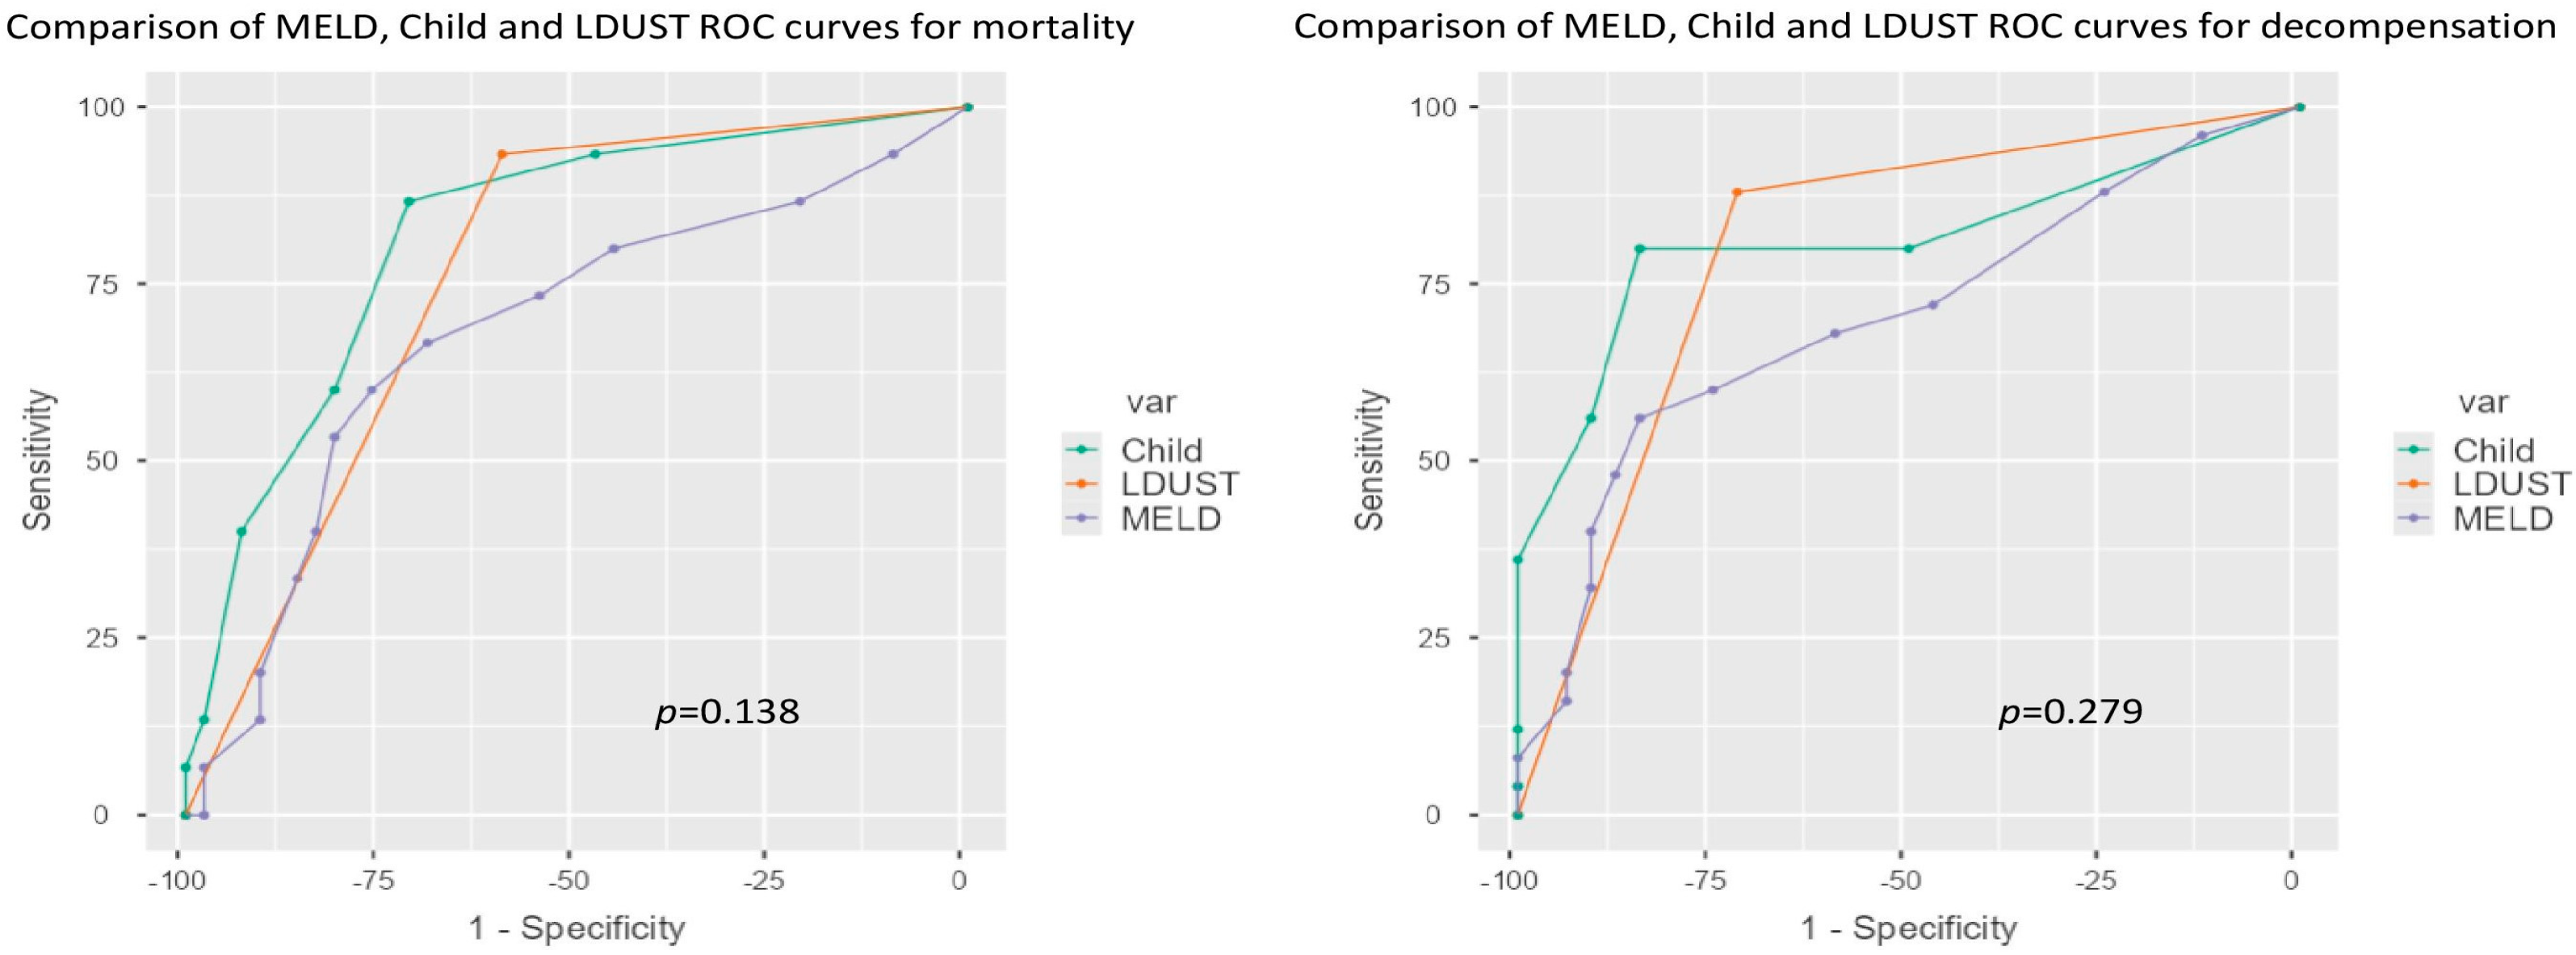Image resolution: width=2576 pixels, height=955 pixels.
Task: Click the -75 x-axis tick in decompensation chart
Action: tap(1706, 883)
